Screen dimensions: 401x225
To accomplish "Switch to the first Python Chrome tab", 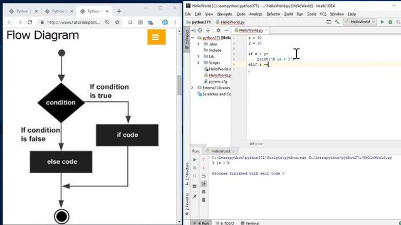I will (x=23, y=11).
